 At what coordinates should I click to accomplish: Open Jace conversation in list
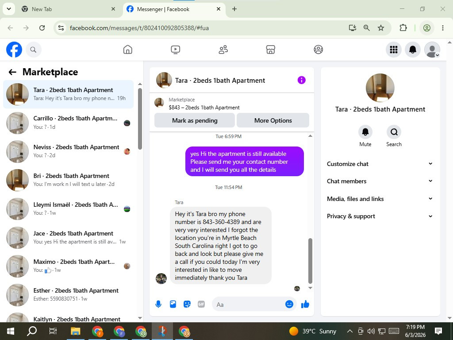pos(69,238)
